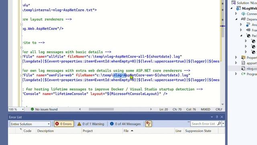257x145 pixels.
Task: Click the column filter funnel left of Code
Action: tap(20, 129)
